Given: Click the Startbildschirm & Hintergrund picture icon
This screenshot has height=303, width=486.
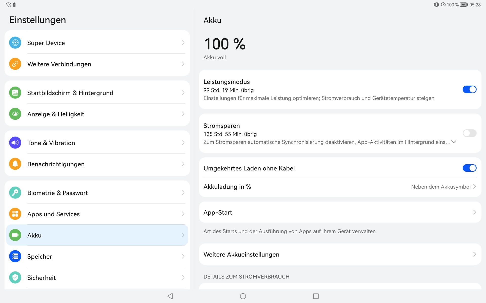Looking at the screenshot, I should coord(15,93).
